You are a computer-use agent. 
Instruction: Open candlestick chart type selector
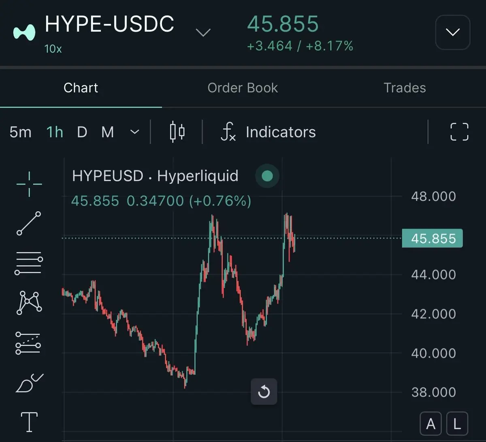coord(177,132)
